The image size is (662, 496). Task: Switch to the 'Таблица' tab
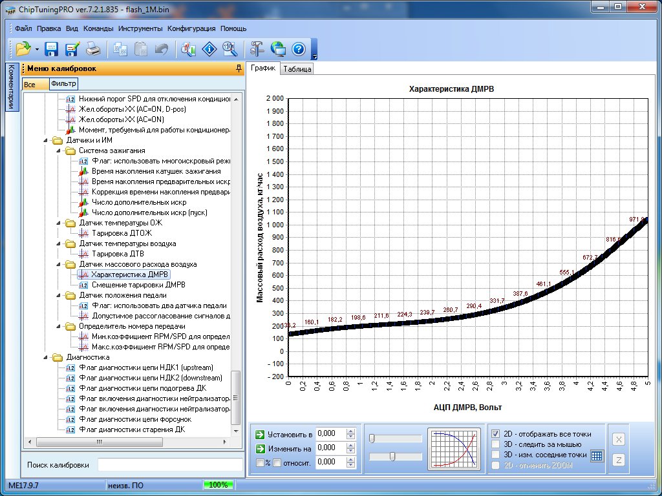297,69
